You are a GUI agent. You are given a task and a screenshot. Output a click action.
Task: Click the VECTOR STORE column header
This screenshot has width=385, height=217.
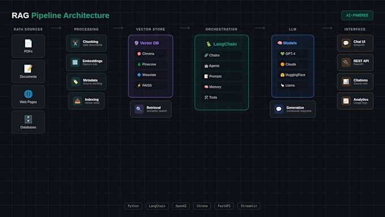pyautogui.click(x=151, y=29)
